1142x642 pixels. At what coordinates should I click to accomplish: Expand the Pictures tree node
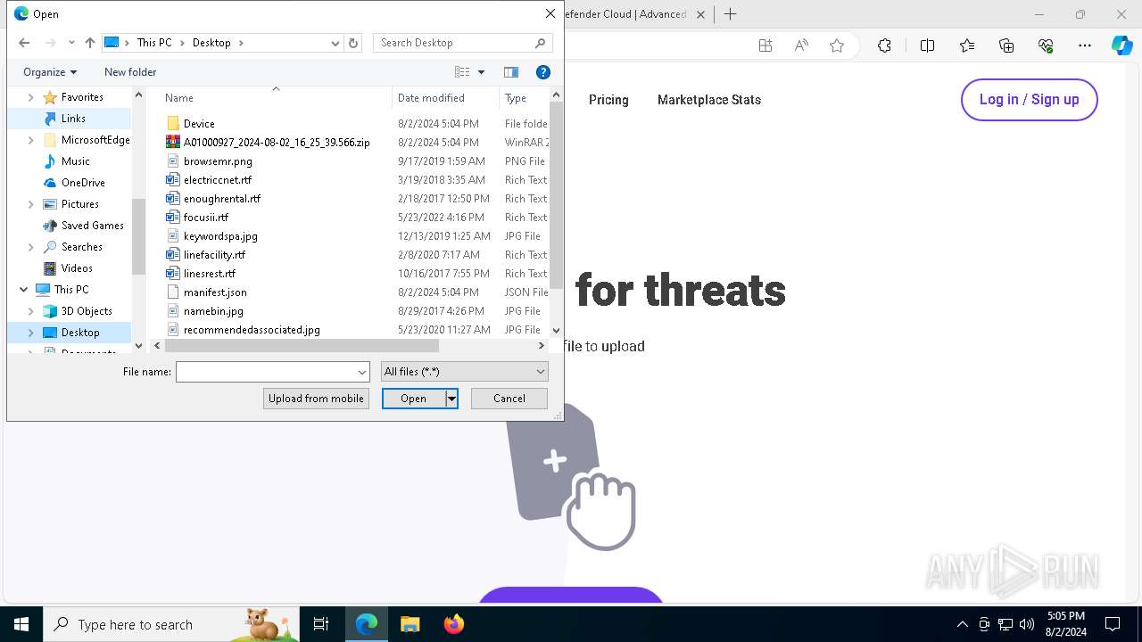31,204
